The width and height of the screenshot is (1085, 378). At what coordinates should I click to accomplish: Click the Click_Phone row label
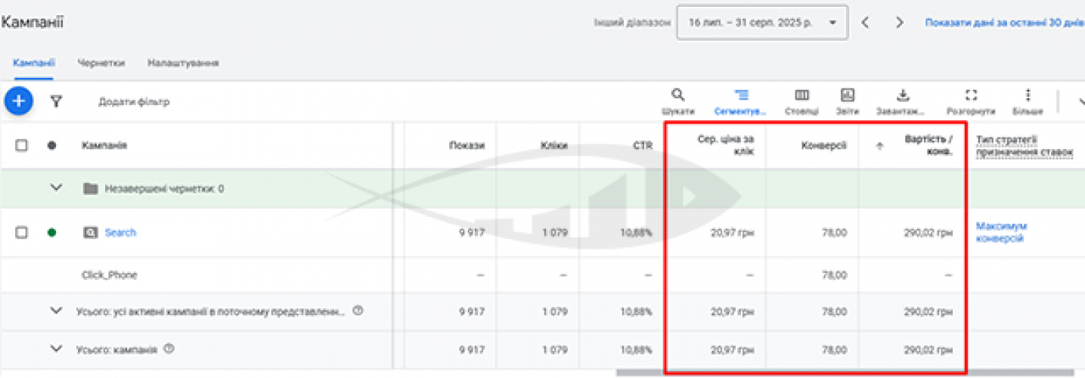click(x=110, y=275)
